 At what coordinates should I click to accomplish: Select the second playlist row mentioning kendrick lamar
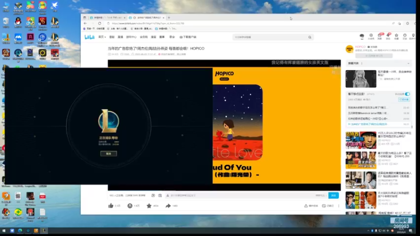pyautogui.click(x=379, y=113)
